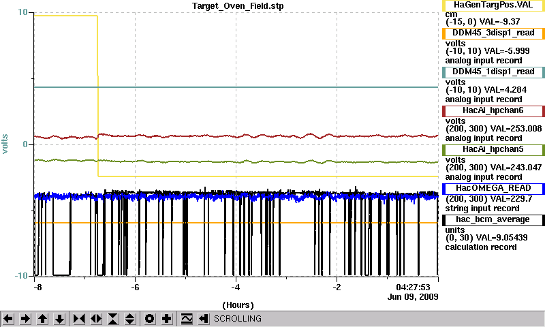Click the back-to-scrolling arrow icon

point(204,319)
